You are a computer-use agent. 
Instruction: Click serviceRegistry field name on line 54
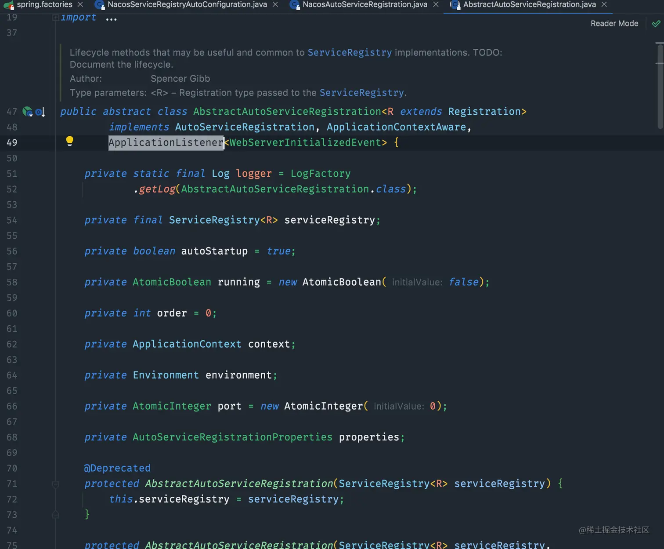pos(329,220)
